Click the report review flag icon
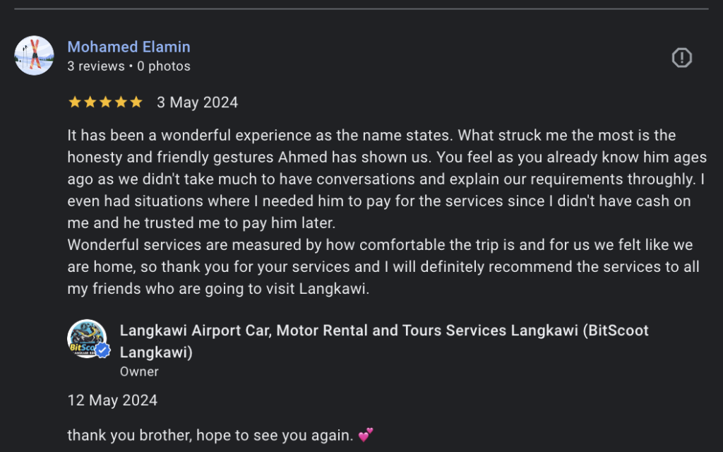Viewport: 723px width, 452px height. [x=681, y=58]
